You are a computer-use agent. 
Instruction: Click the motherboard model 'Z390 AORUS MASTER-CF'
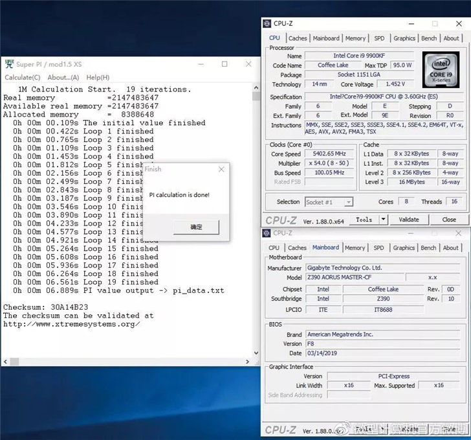click(x=355, y=277)
